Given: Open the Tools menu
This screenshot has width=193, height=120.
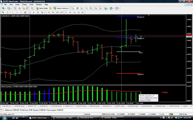Looking at the screenshot, I should 31,5.
